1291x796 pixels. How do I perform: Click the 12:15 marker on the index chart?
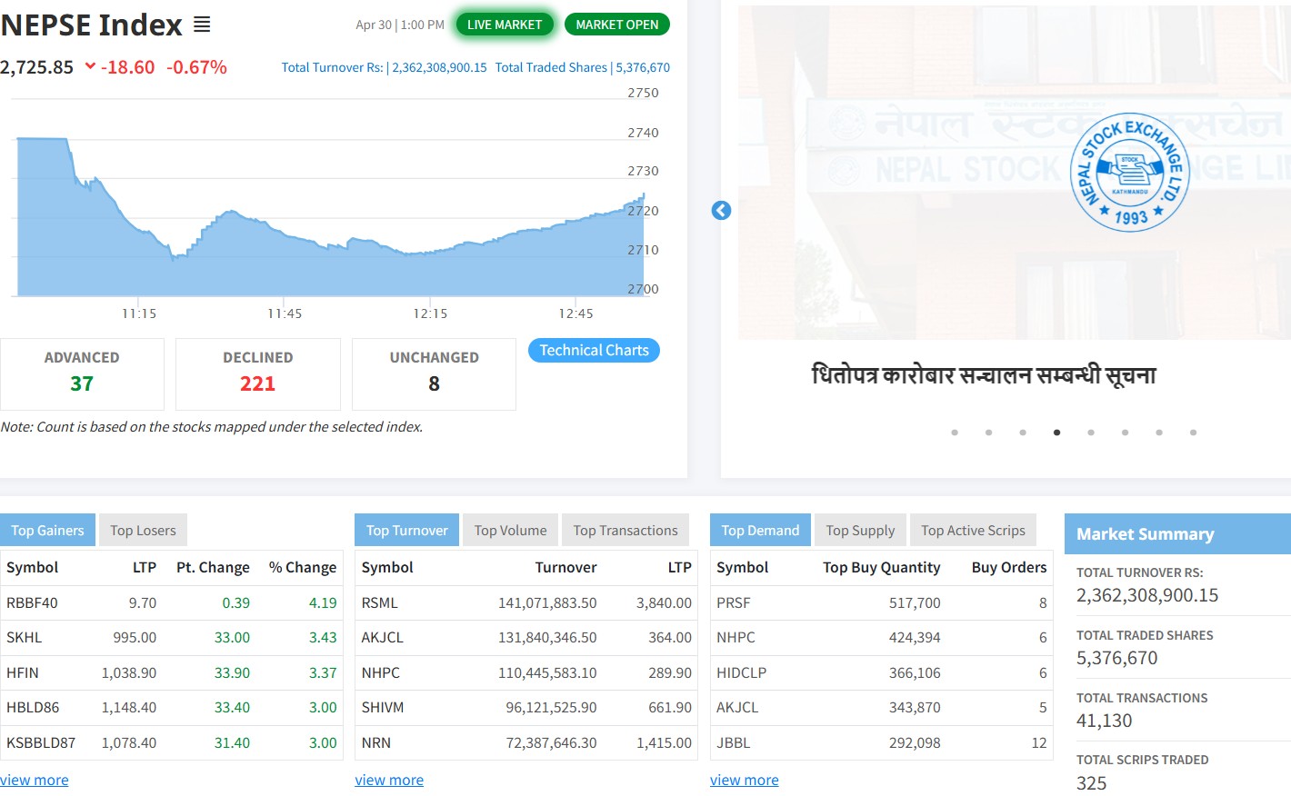click(430, 313)
